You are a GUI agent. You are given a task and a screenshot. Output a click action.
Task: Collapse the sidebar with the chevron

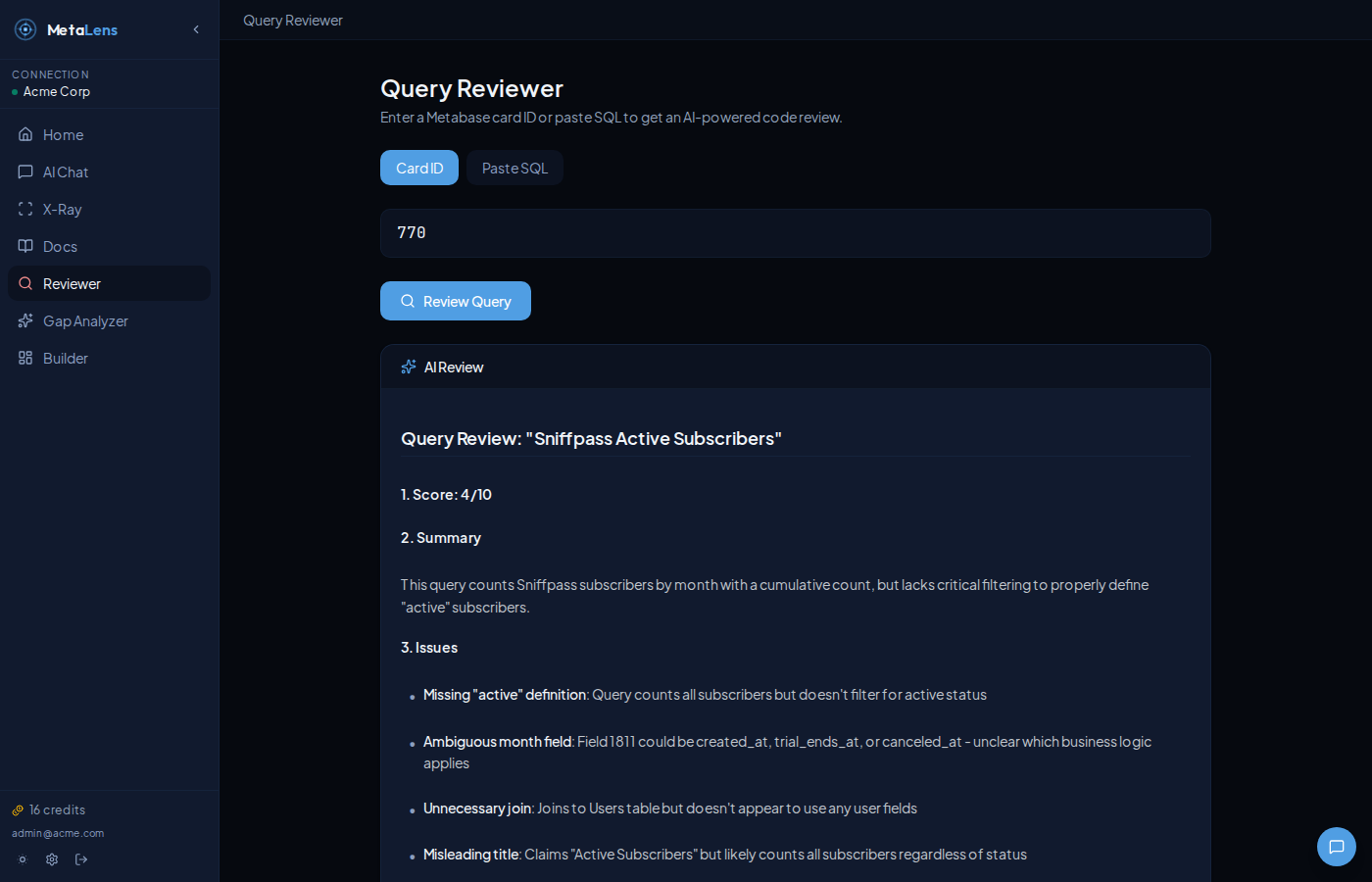click(195, 29)
